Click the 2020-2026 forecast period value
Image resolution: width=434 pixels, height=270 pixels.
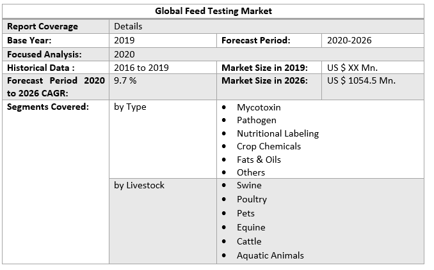tap(349, 40)
